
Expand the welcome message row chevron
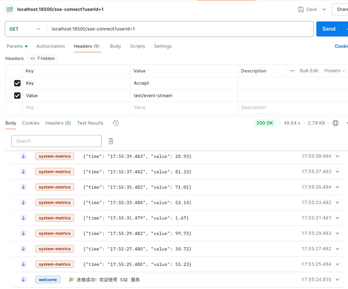[337, 280]
